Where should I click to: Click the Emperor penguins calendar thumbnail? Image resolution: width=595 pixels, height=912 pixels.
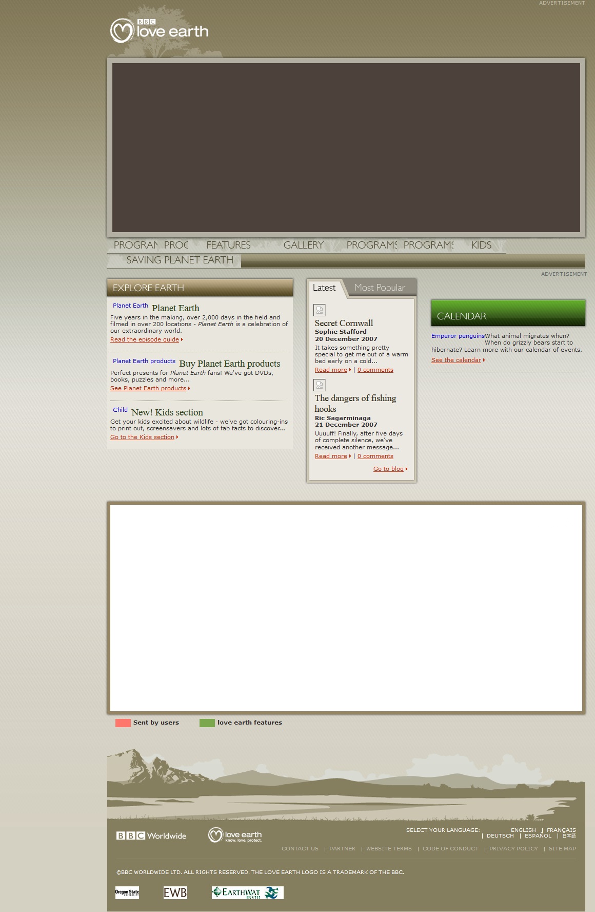click(x=458, y=336)
